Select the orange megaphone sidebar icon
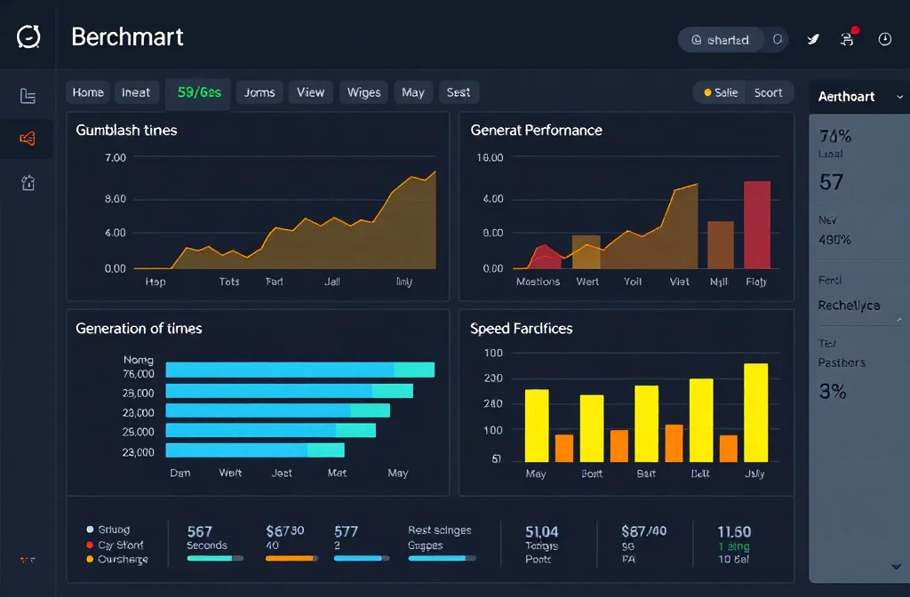Screen dimensions: 910x597 [x=28, y=139]
